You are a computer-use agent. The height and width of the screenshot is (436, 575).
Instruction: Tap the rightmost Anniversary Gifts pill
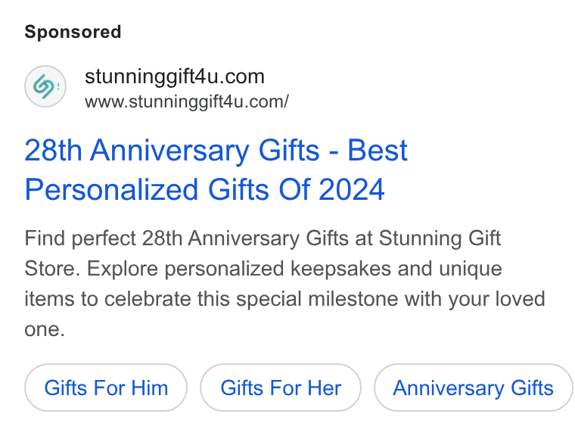(473, 388)
